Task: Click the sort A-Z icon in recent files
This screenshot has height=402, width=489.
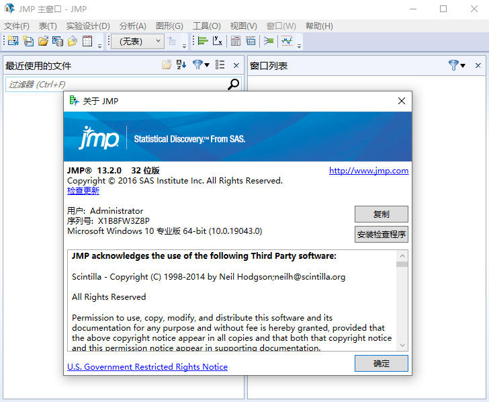Action: tap(181, 65)
